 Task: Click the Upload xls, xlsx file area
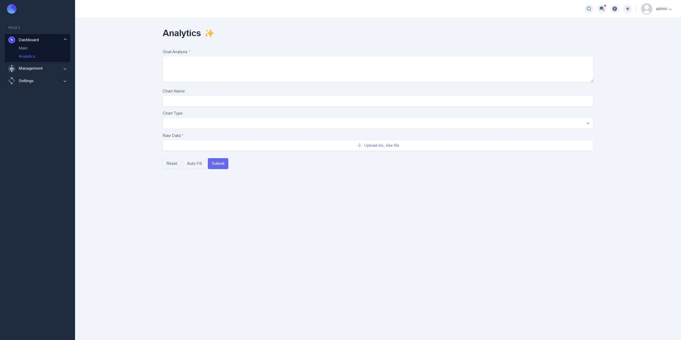point(378,145)
